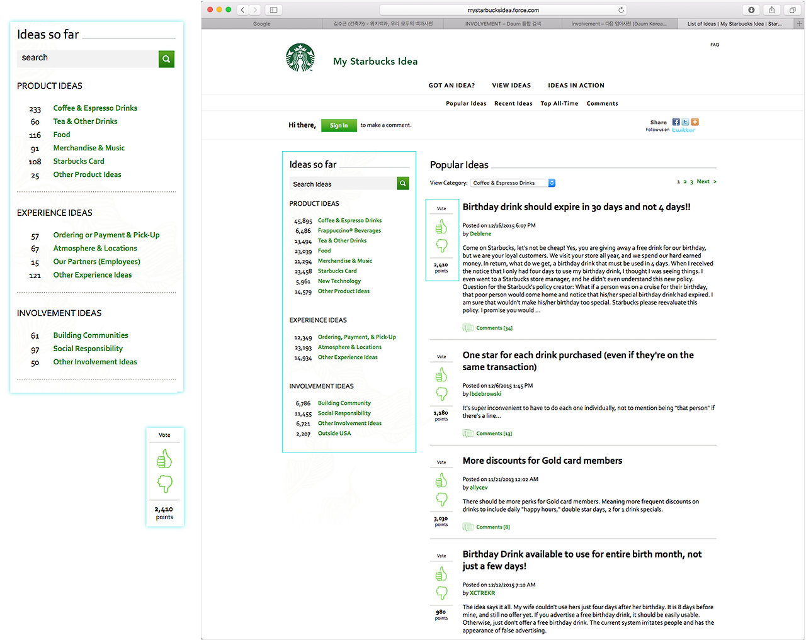The height and width of the screenshot is (640, 806).
Task: Open Our Partners (Employees) category
Action: [x=97, y=262]
